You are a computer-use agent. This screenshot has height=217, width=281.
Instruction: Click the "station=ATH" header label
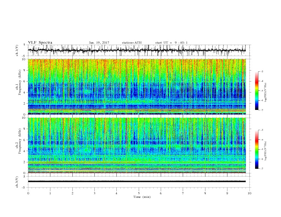tap(132, 43)
